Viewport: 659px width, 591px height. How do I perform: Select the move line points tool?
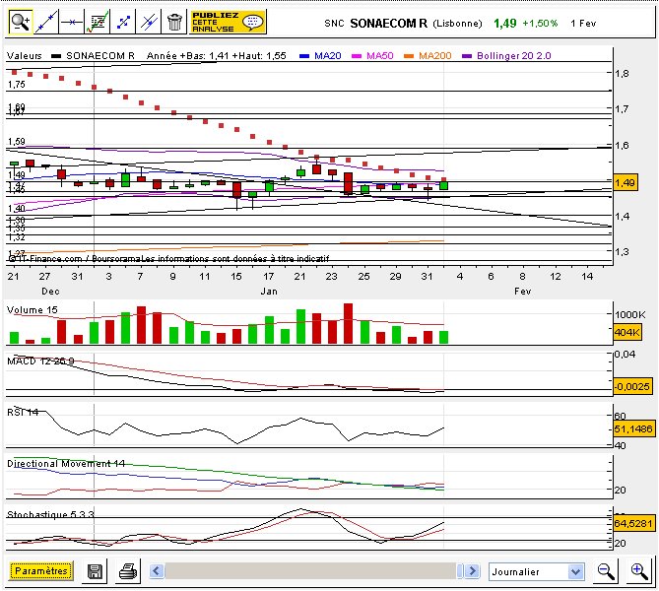click(123, 22)
